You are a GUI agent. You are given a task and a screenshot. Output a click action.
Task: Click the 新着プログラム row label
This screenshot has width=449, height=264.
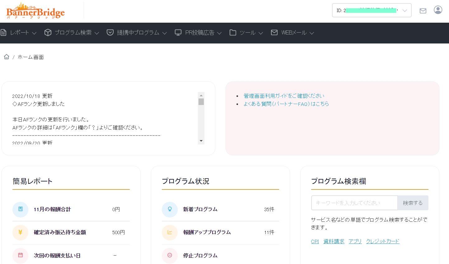pos(200,209)
